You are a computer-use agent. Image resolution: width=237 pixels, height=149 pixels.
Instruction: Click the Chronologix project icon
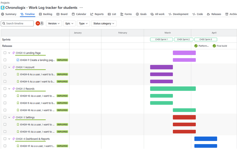pos(3,7)
